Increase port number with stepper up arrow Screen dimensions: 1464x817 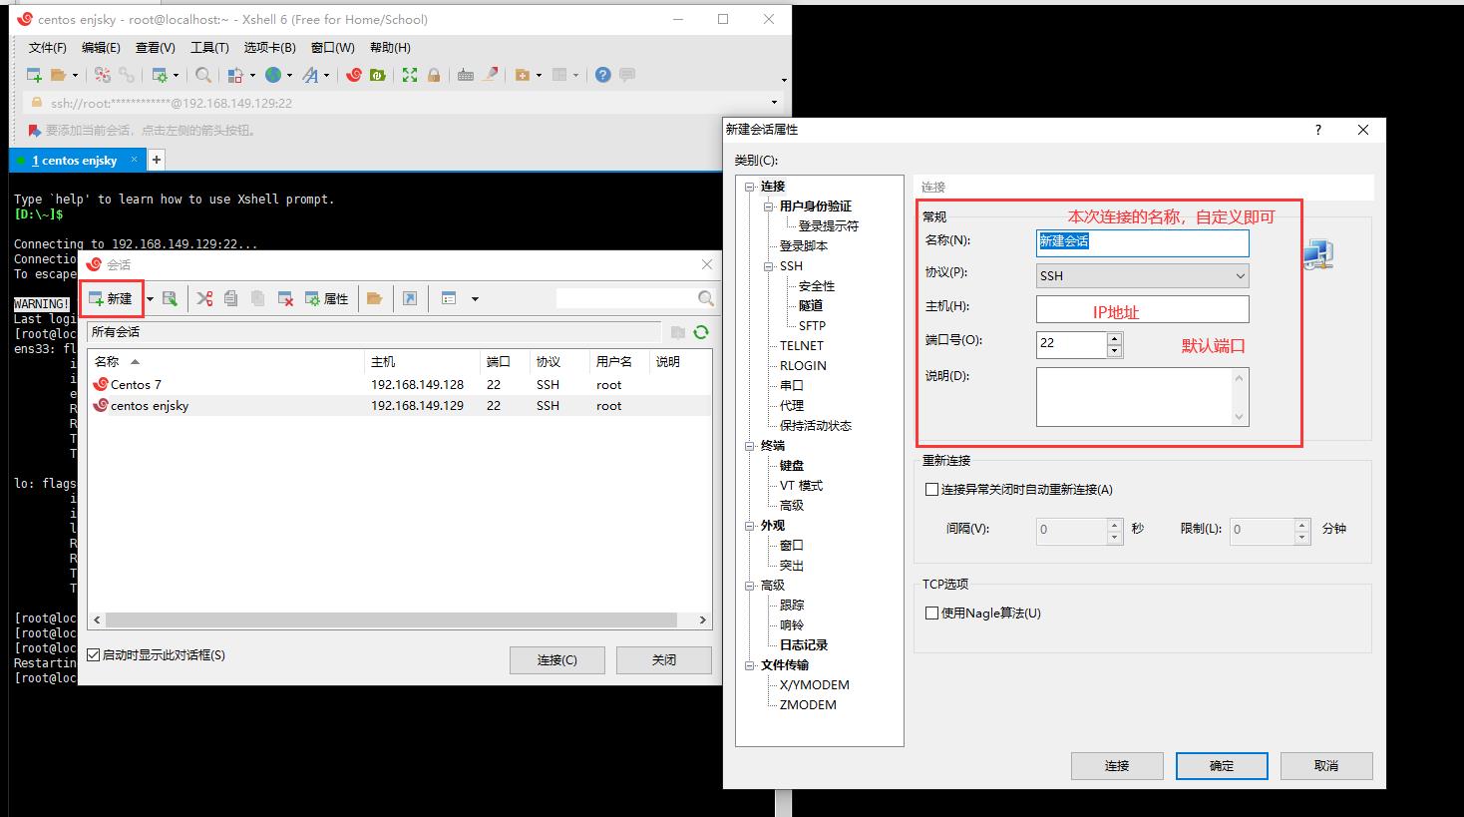(x=1115, y=338)
